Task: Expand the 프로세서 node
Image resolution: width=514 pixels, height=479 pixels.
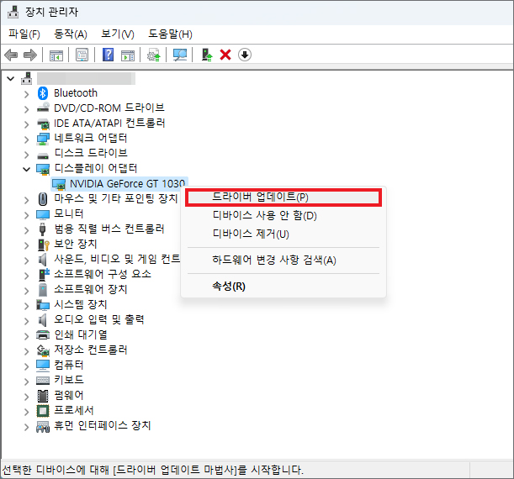Action: click(x=27, y=412)
